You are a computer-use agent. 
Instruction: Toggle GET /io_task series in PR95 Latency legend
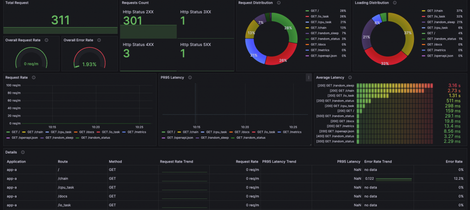click(263, 132)
